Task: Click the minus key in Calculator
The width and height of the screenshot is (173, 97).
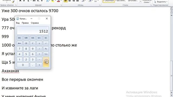Action: (x=39, y=60)
